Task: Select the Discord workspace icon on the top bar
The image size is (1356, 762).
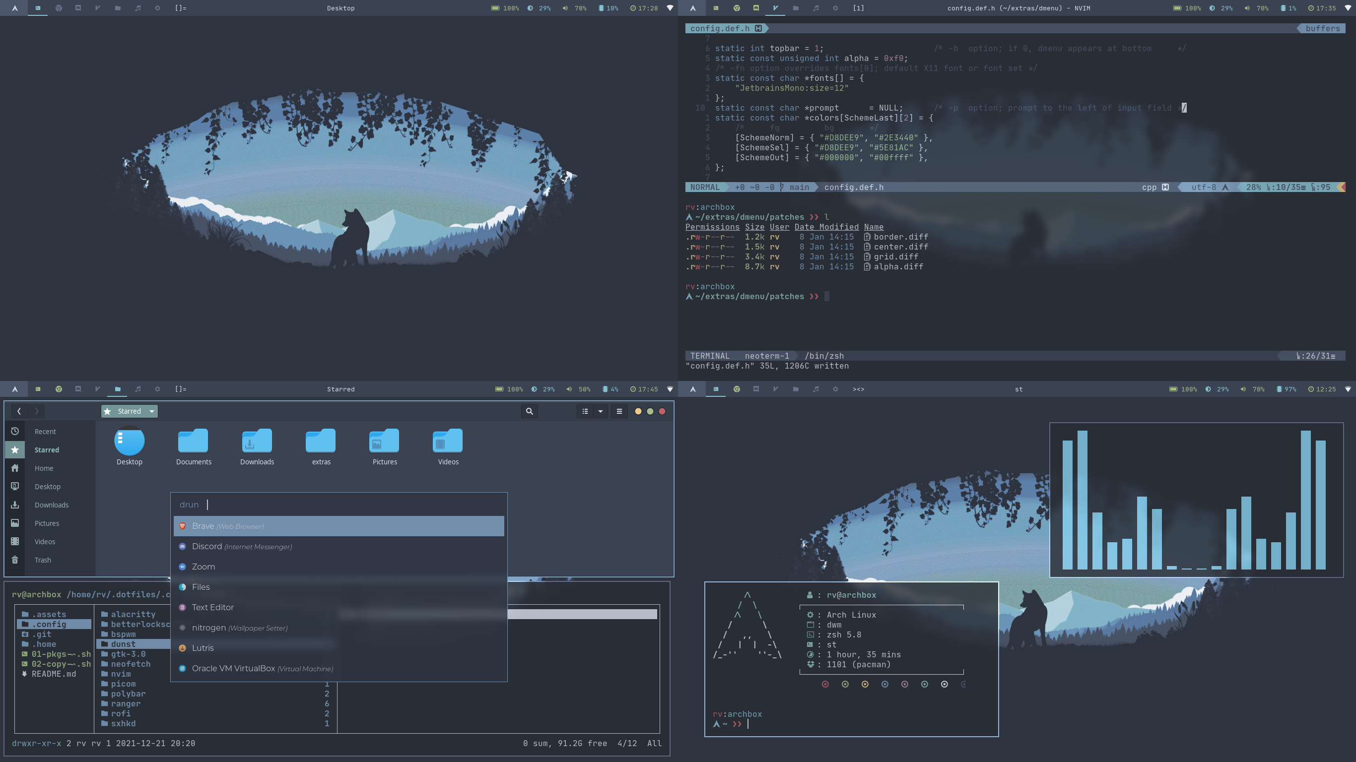Action: click(78, 8)
